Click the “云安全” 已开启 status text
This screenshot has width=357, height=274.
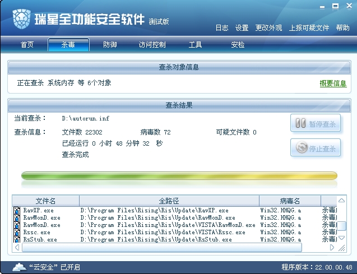tap(55, 267)
